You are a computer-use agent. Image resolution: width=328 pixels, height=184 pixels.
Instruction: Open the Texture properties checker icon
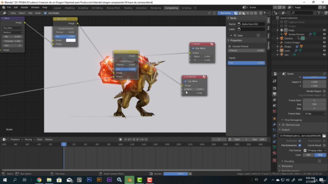275,160
